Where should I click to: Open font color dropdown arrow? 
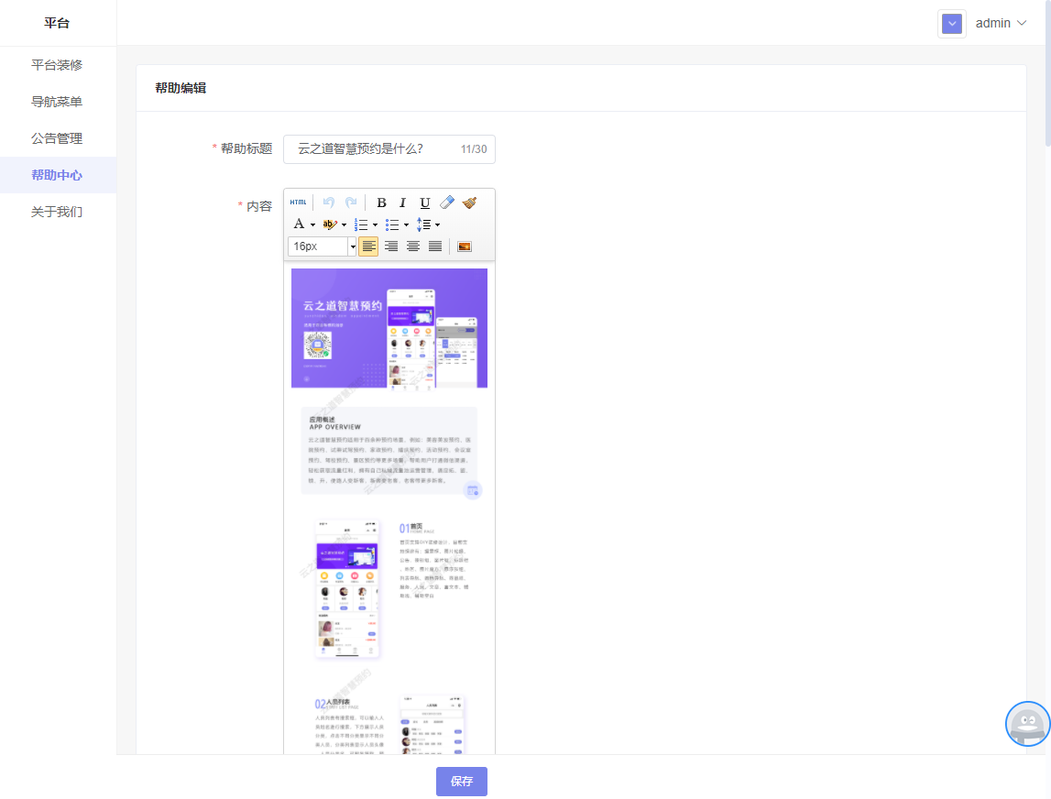click(313, 224)
